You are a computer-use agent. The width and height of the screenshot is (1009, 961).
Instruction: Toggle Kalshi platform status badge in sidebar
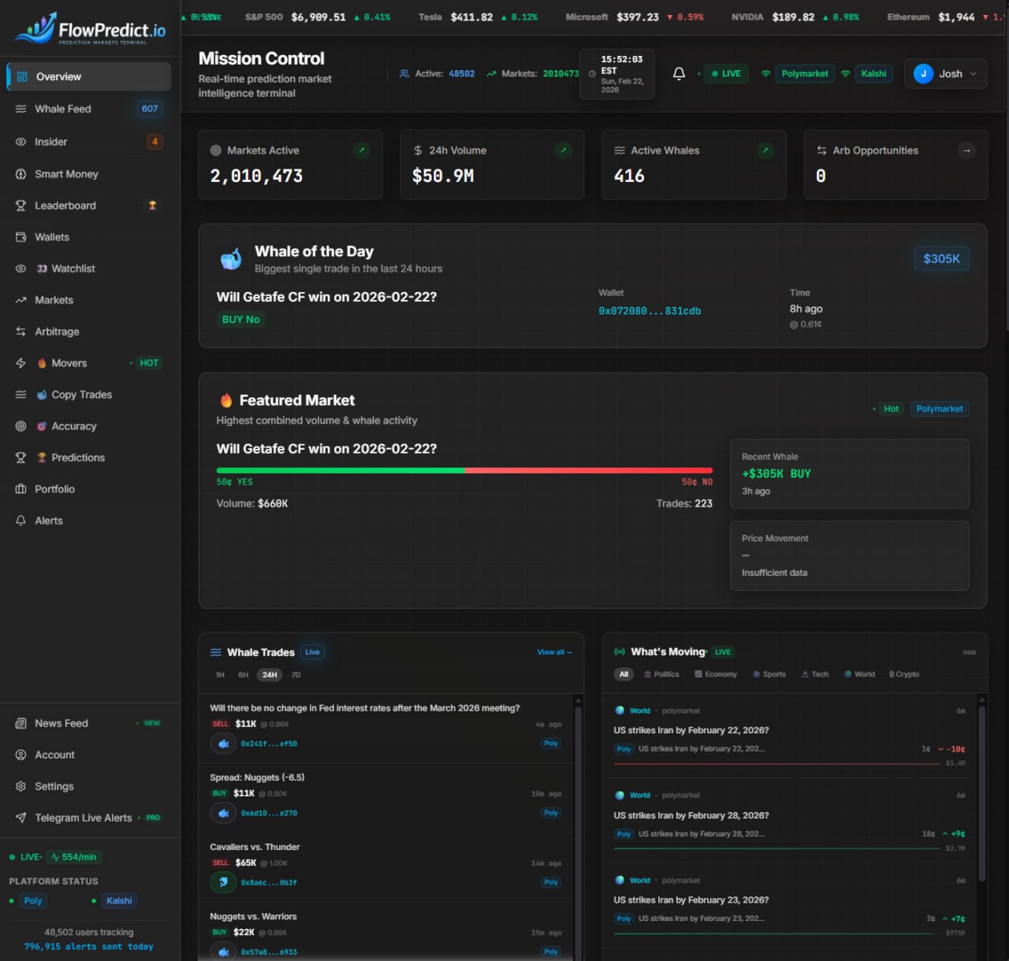[119, 900]
